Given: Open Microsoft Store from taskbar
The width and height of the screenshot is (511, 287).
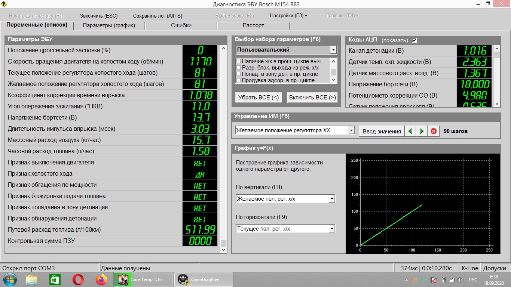Looking at the screenshot, I should (55, 280).
